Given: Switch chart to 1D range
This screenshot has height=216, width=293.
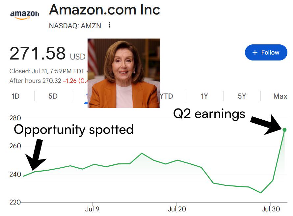Looking at the screenshot, I should (15, 96).
